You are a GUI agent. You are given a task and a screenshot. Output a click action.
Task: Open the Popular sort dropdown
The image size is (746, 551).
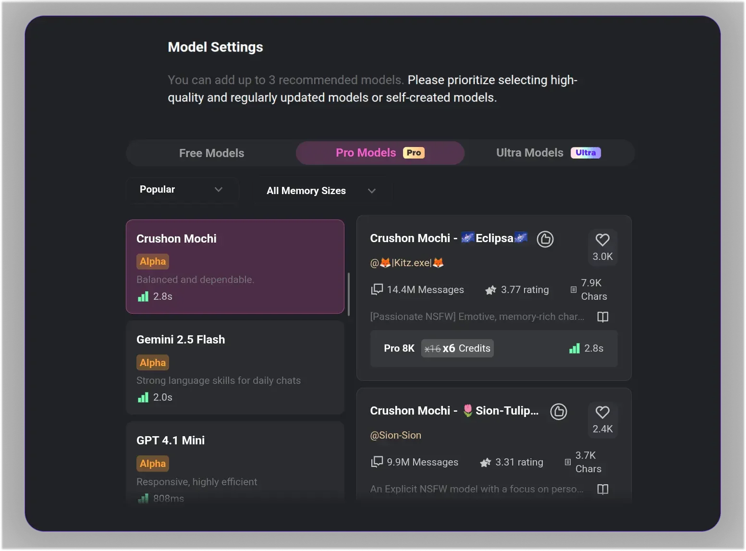(x=182, y=190)
